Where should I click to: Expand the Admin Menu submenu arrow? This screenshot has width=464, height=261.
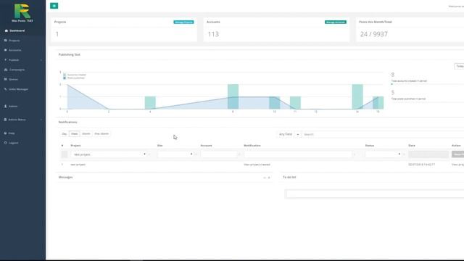pos(41,120)
